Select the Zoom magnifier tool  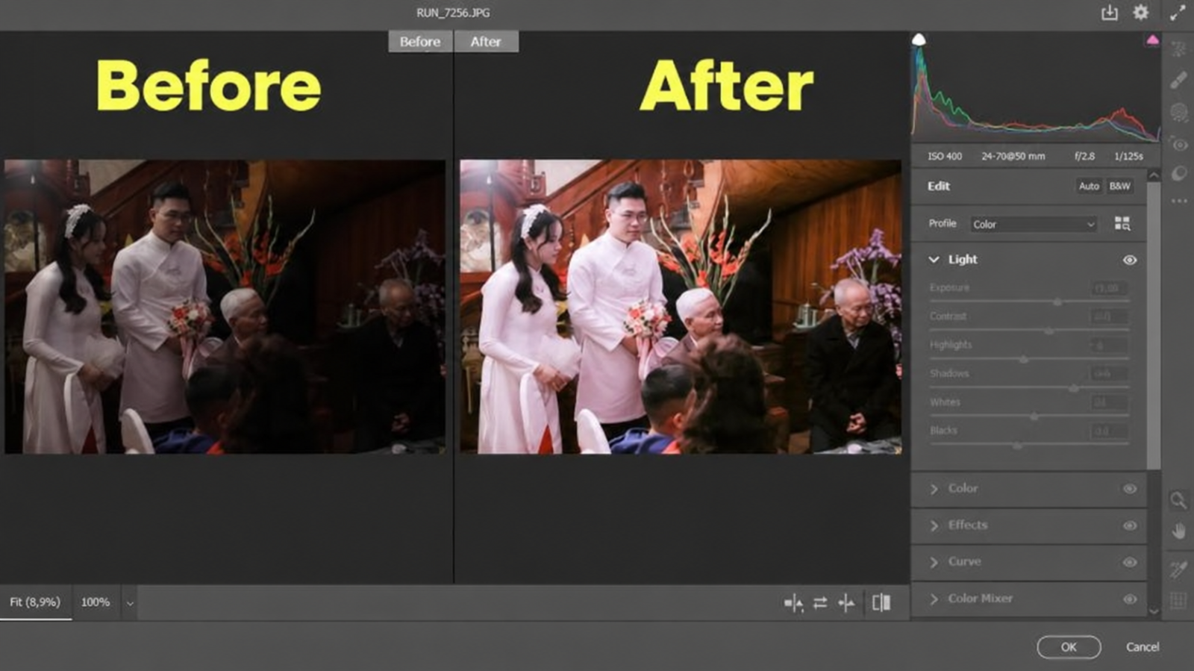tap(1178, 500)
